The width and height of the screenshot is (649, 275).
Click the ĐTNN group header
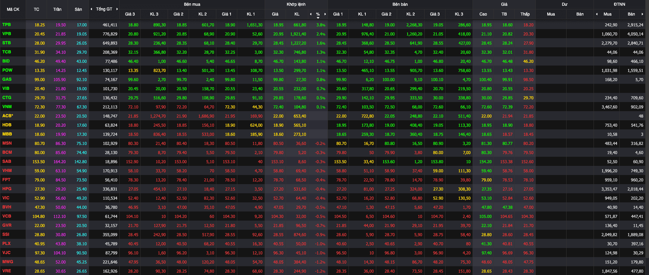click(x=620, y=4)
